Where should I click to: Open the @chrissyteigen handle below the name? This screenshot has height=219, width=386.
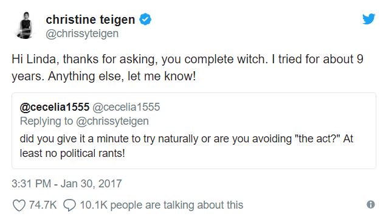point(82,33)
